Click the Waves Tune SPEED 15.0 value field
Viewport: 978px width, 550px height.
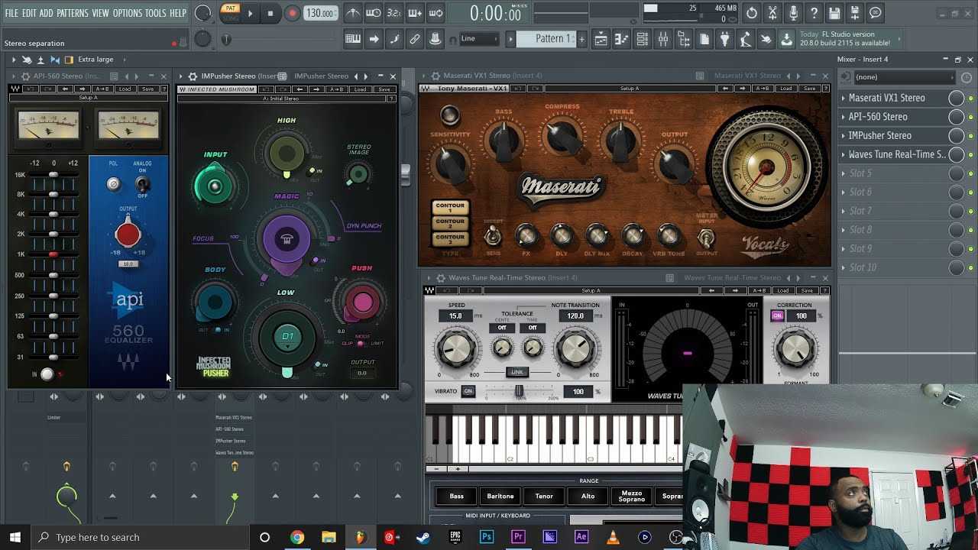click(456, 315)
